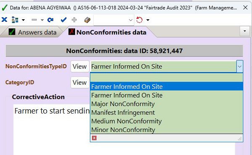252x155 pixels.
Task: Select the NonConformities data tab
Action: coord(108,32)
